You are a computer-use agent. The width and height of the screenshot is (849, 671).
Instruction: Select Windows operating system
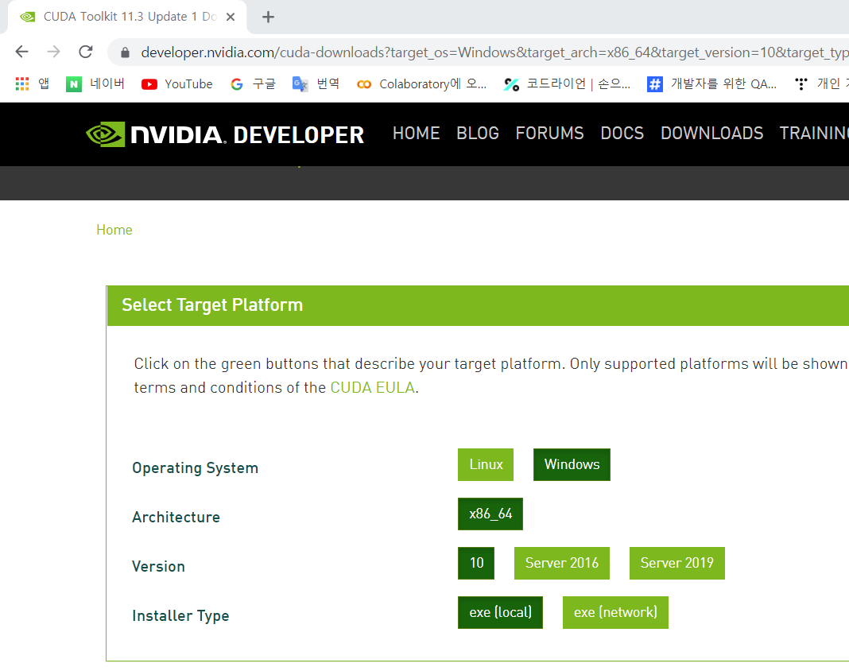click(572, 464)
